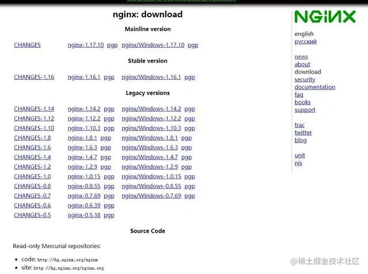Open CHANGES-1.0 link

(32, 176)
